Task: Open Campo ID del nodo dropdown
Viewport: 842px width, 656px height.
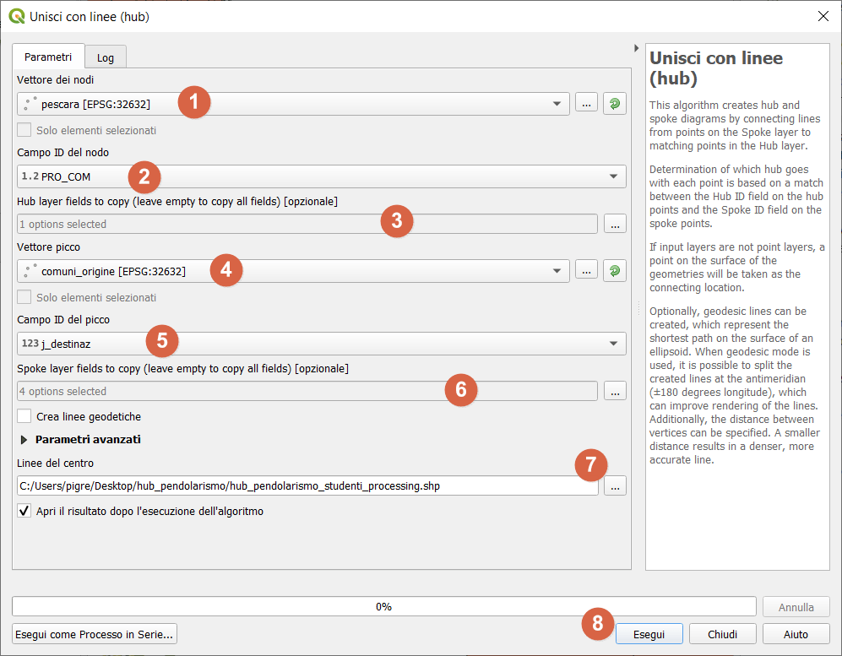Action: pyautogui.click(x=612, y=176)
